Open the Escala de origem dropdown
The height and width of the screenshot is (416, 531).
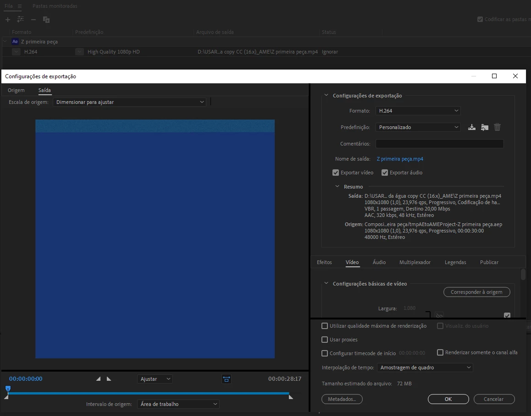tap(129, 102)
